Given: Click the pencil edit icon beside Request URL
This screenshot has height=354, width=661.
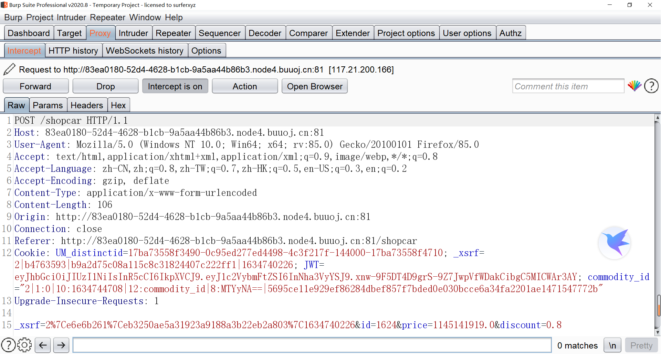Looking at the screenshot, I should (9, 69).
